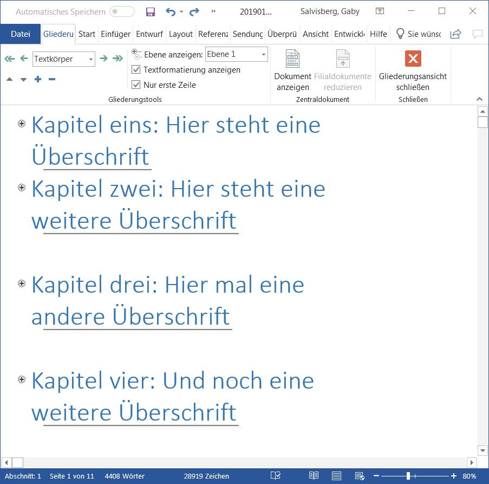Click Dokument anzeigen button

click(x=292, y=70)
